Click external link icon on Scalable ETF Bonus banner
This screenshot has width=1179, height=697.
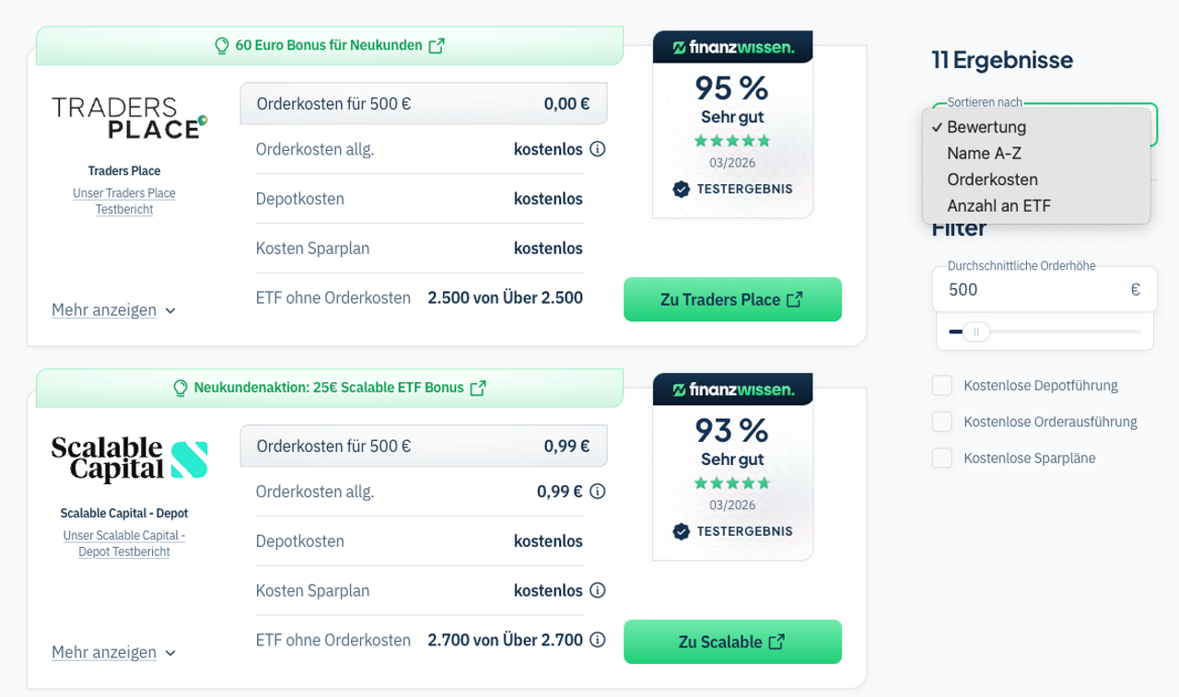[478, 388]
